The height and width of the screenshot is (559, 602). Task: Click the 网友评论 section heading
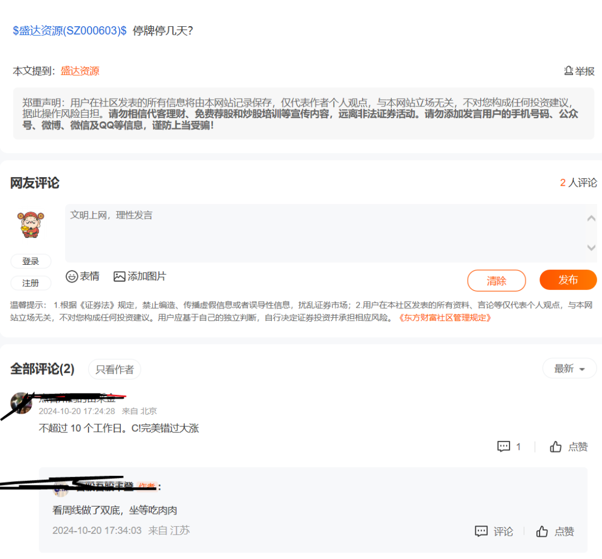(35, 183)
